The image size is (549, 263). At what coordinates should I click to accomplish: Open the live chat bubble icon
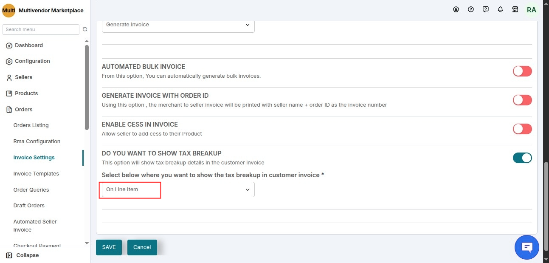tap(527, 247)
